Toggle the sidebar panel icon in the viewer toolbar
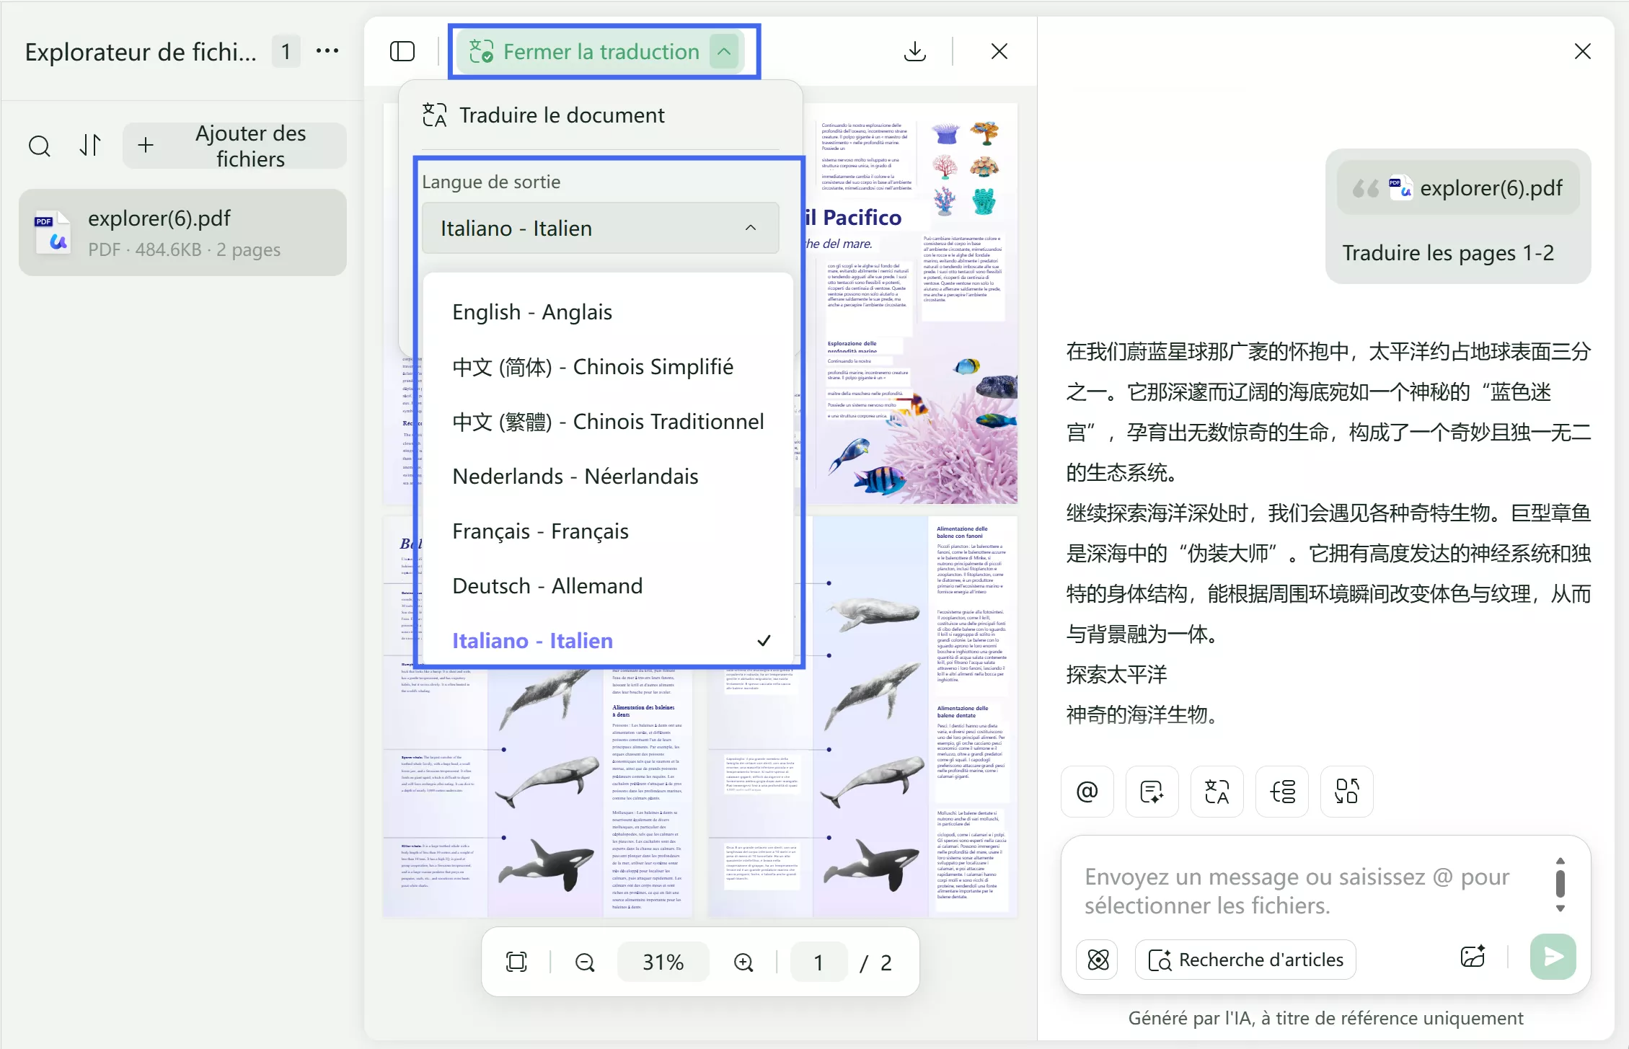The width and height of the screenshot is (1629, 1049). (x=402, y=50)
